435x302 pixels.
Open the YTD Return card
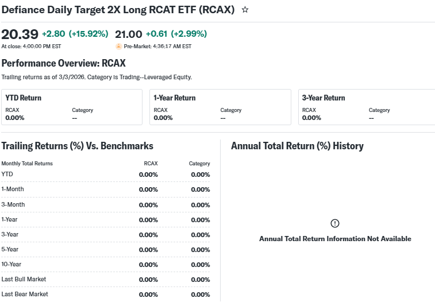[x=72, y=107]
